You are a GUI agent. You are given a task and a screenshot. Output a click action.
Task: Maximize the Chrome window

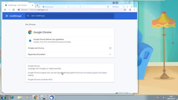click(129, 2)
